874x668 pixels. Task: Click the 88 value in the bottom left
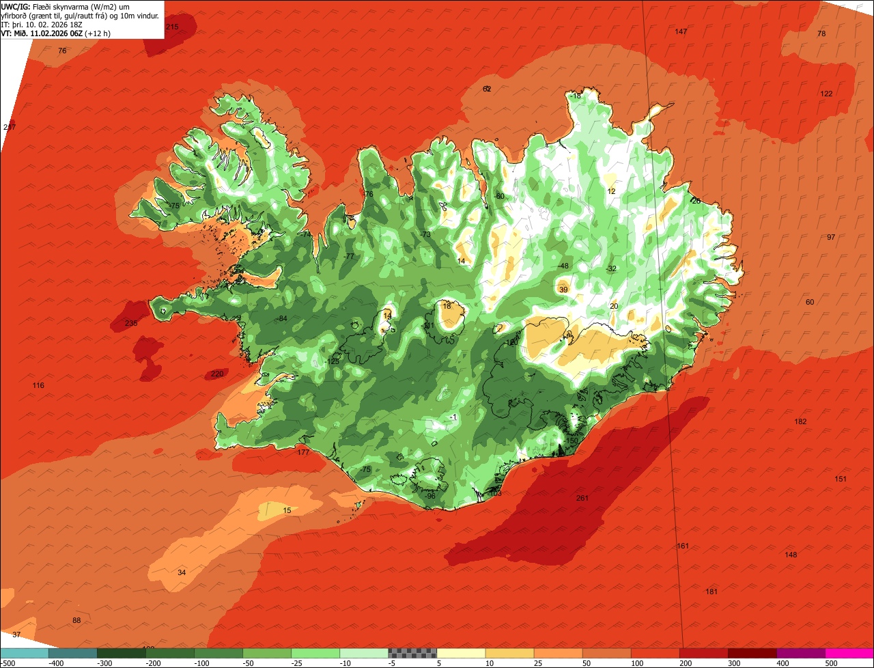(x=76, y=620)
